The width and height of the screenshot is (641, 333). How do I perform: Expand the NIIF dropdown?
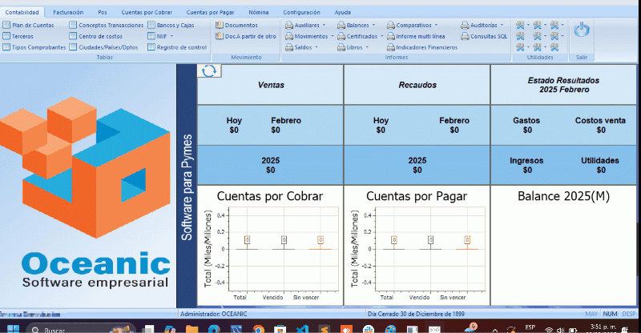click(167, 37)
